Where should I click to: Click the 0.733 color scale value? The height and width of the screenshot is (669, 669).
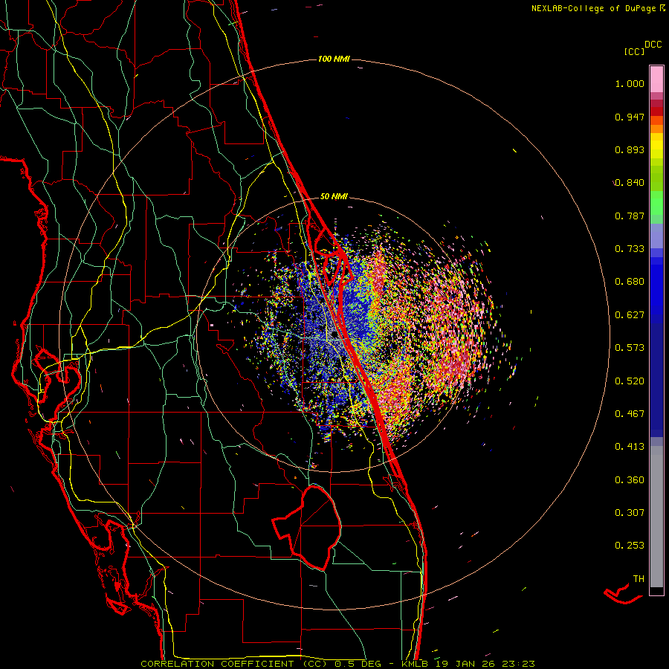630,249
